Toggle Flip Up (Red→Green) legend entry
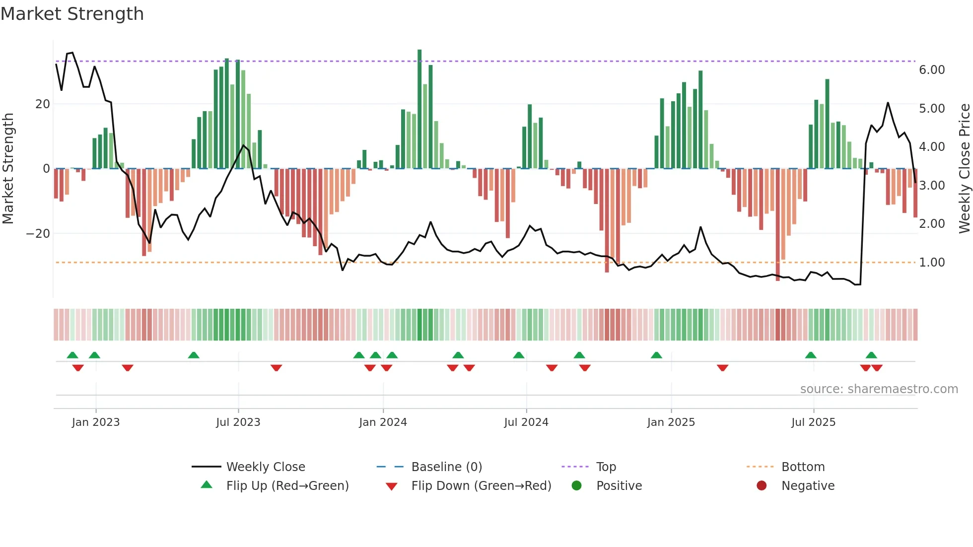This screenshot has width=973, height=547. (x=275, y=485)
